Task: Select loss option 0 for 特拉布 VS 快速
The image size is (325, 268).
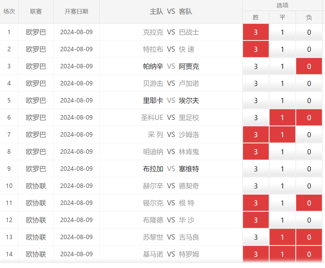Action: point(309,49)
